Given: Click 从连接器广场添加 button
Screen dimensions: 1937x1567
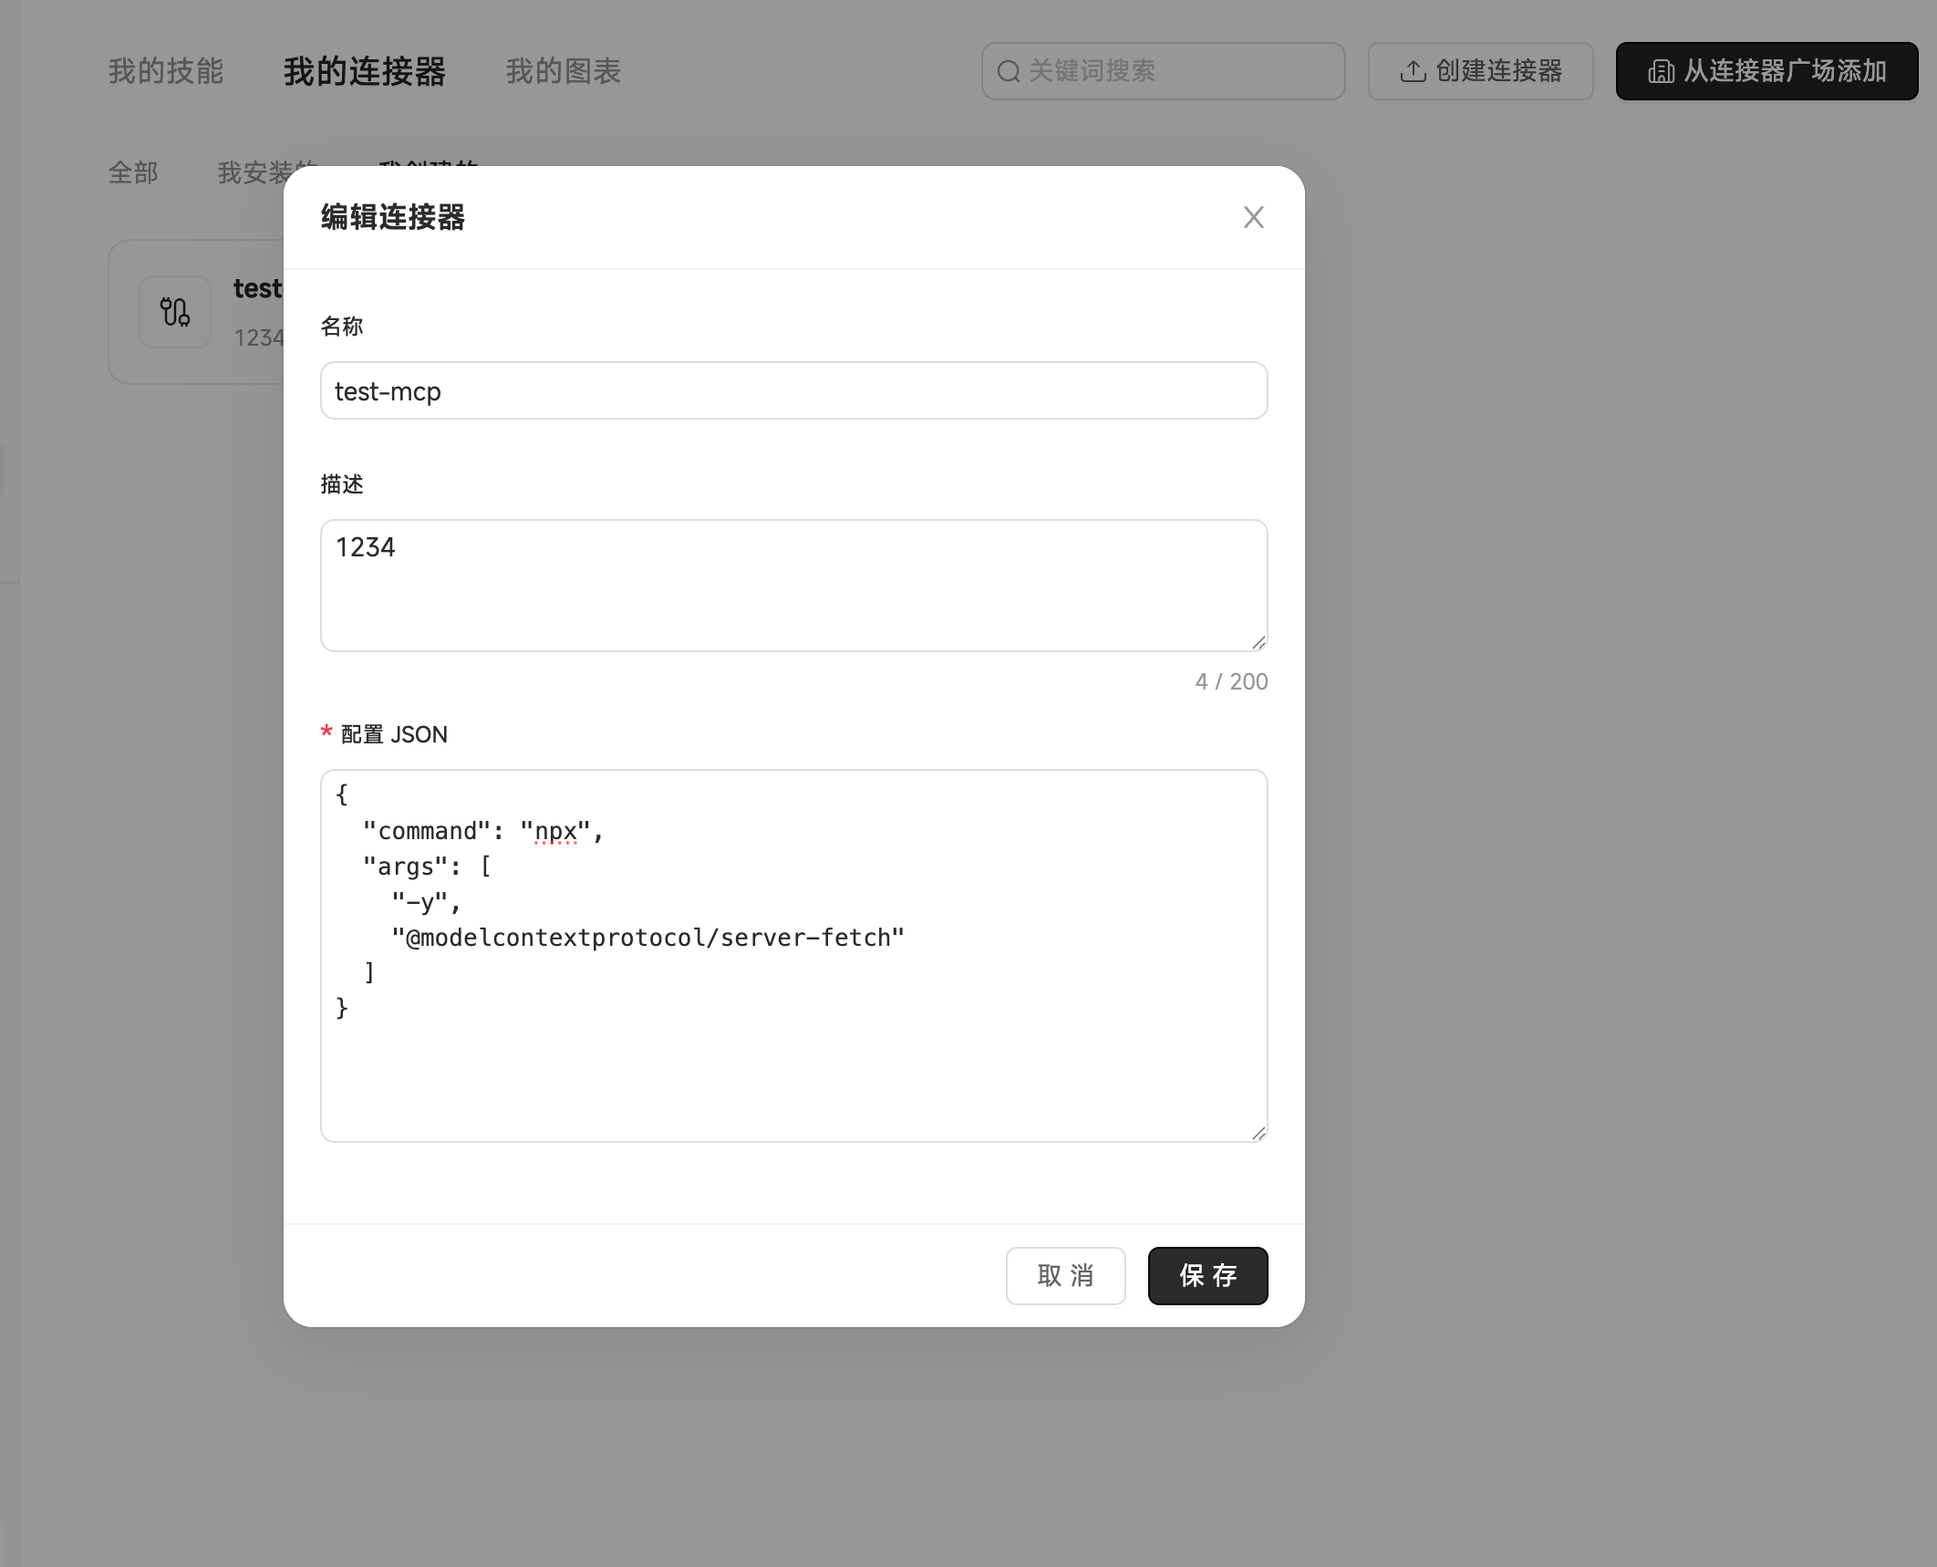Looking at the screenshot, I should point(1766,71).
